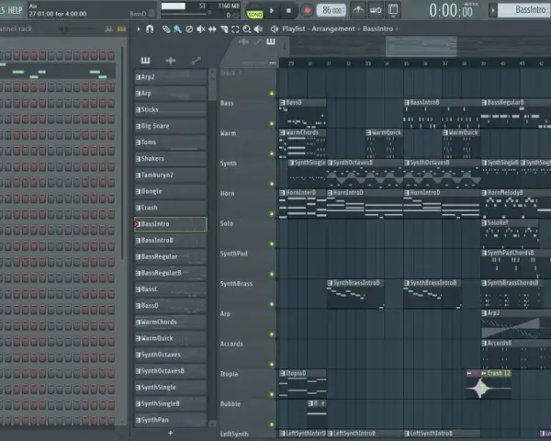Adjust the channel rack swing slider

[64, 29]
